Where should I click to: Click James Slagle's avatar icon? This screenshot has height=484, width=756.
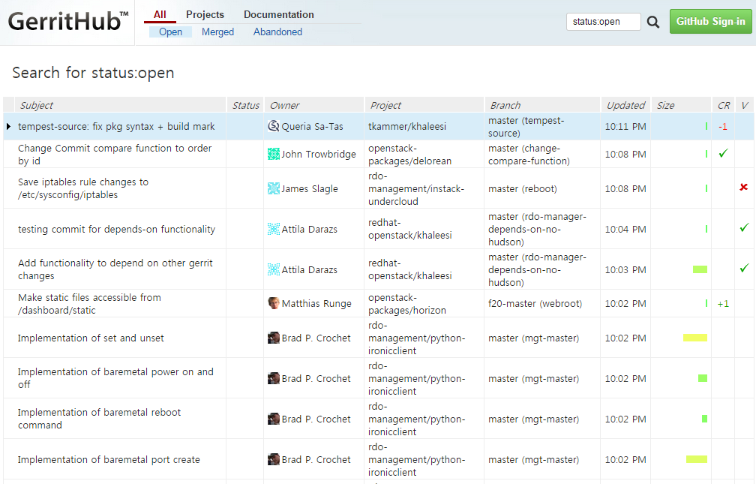(273, 188)
